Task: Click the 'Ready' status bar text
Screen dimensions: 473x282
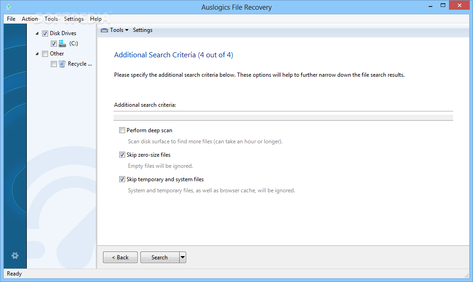Action: [x=14, y=274]
